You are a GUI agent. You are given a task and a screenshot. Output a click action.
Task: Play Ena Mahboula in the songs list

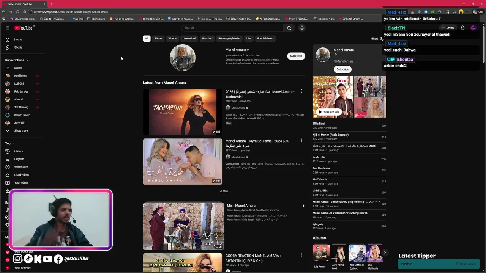point(349,170)
